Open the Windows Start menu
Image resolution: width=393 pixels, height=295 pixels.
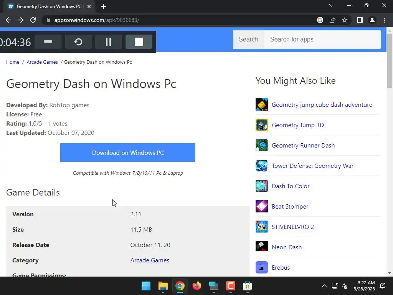(146, 286)
